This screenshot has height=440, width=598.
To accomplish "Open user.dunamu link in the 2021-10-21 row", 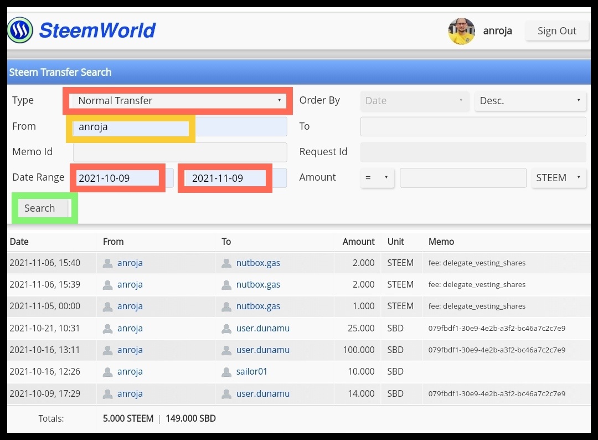I will pyautogui.click(x=263, y=328).
